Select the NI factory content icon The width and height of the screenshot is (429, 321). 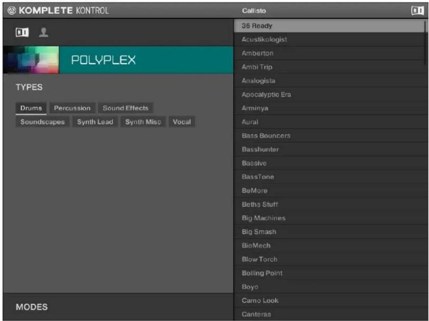coord(22,32)
